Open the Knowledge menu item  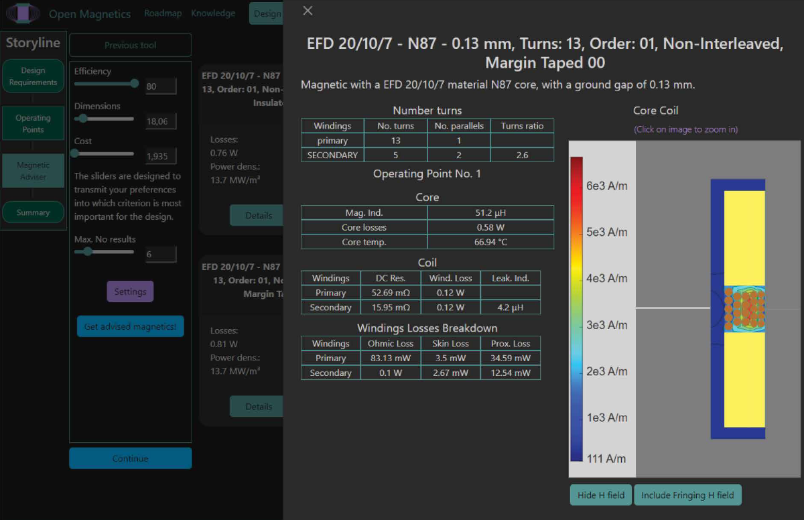[x=213, y=13]
